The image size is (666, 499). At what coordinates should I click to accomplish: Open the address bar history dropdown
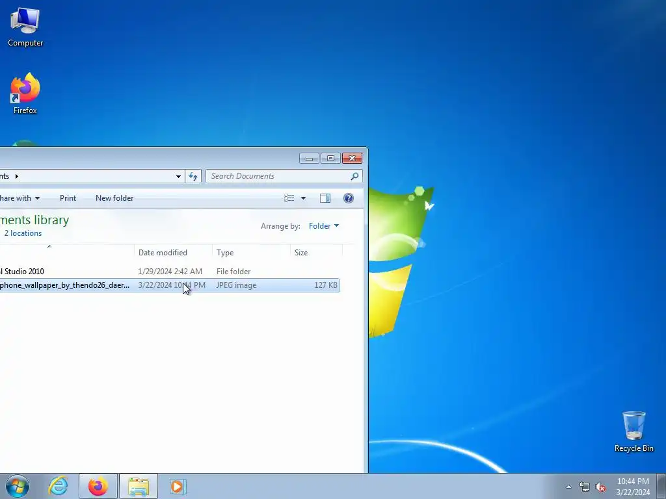178,176
